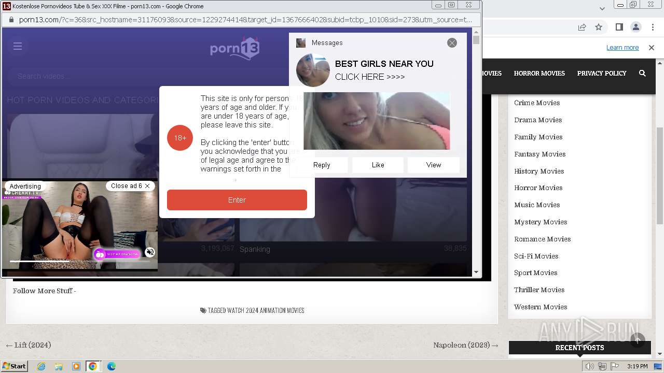Image resolution: width=664 pixels, height=373 pixels.
Task: Click the Like button in Messages
Action: point(378,165)
